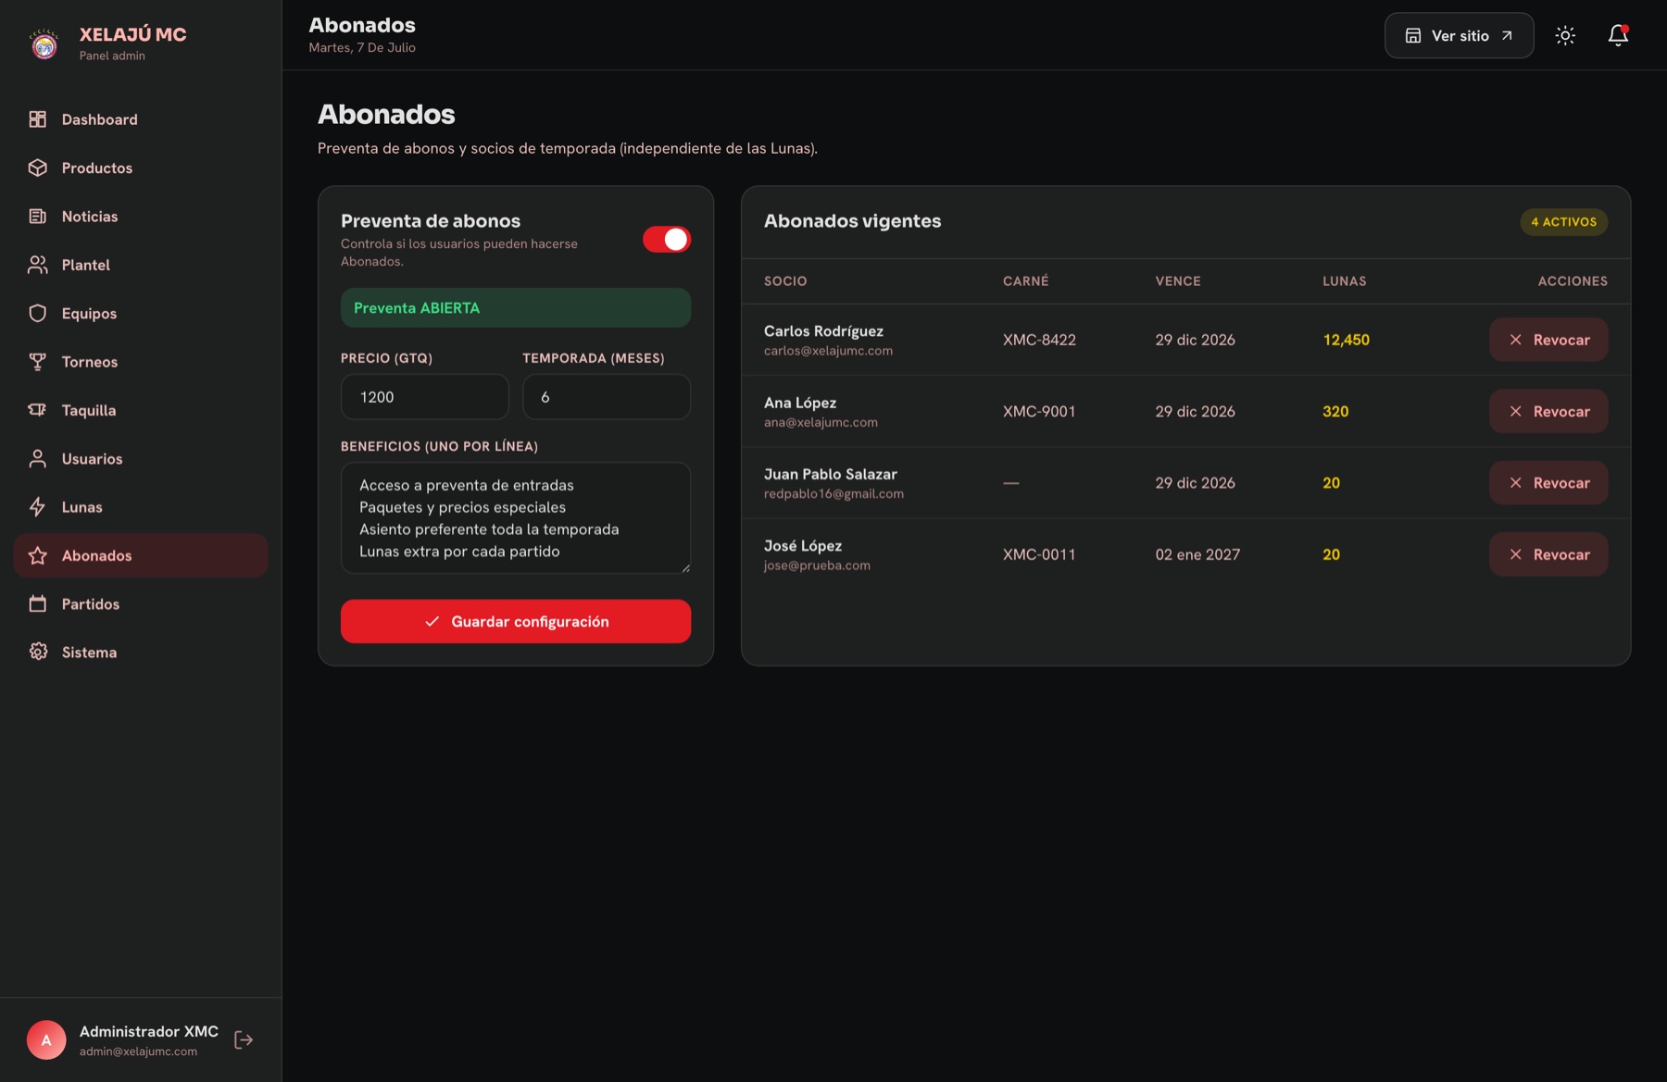1667x1082 pixels.
Task: Revocar the abono of José López
Action: 1548,554
